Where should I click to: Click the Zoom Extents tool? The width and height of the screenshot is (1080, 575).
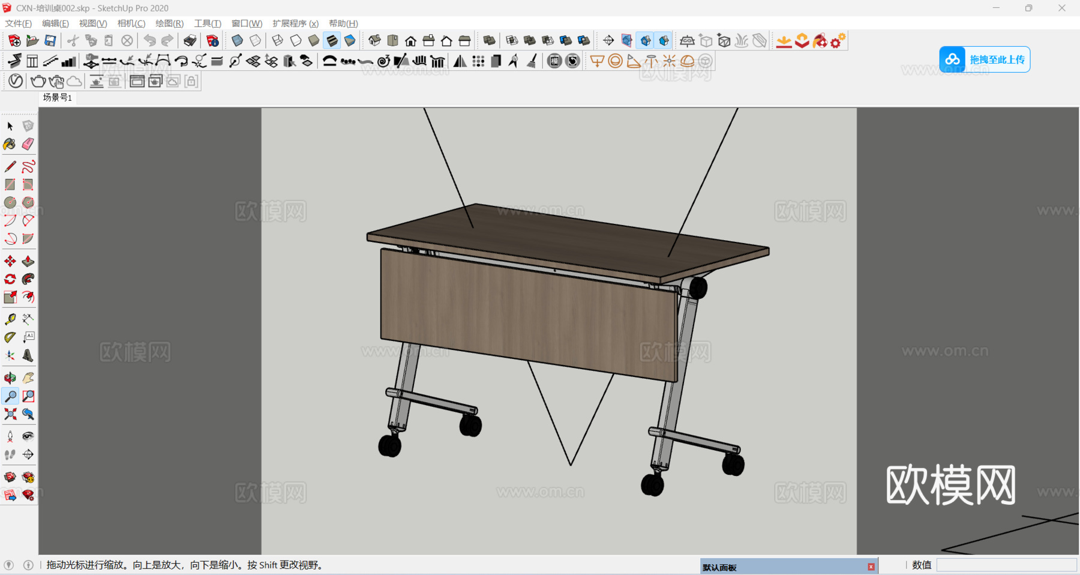coord(10,414)
